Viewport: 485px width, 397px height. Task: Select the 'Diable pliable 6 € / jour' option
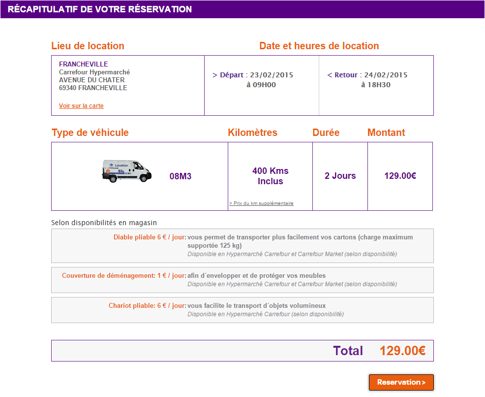click(x=150, y=237)
